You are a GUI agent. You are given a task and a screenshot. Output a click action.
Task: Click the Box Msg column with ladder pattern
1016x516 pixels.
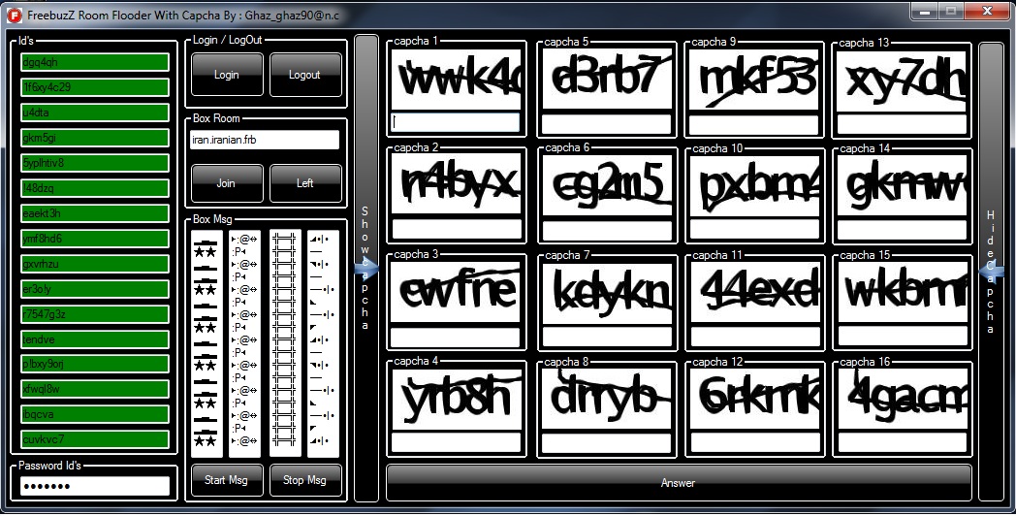tap(285, 343)
